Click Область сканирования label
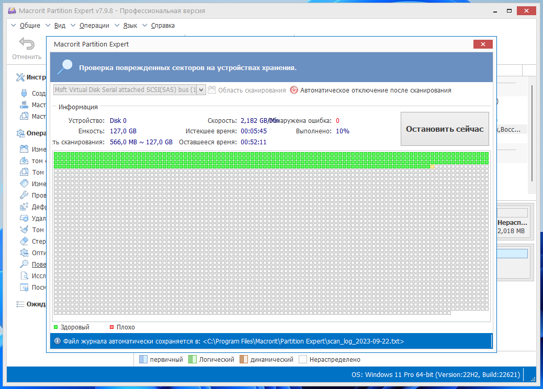Image resolution: width=543 pixels, height=389 pixels. coord(252,90)
